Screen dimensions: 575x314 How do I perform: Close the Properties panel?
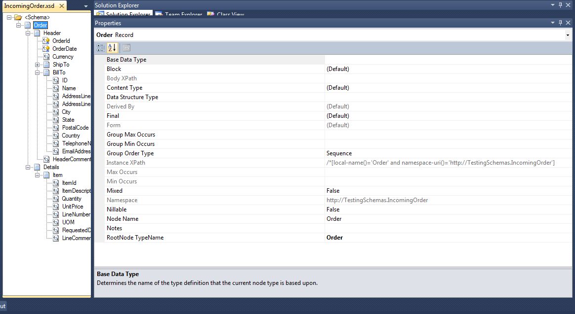pos(568,23)
